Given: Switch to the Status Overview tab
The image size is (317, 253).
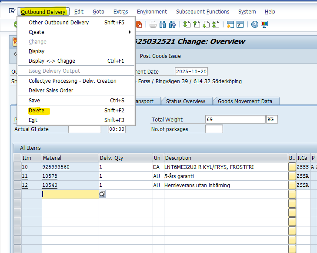Looking at the screenshot, I should click(x=186, y=101).
